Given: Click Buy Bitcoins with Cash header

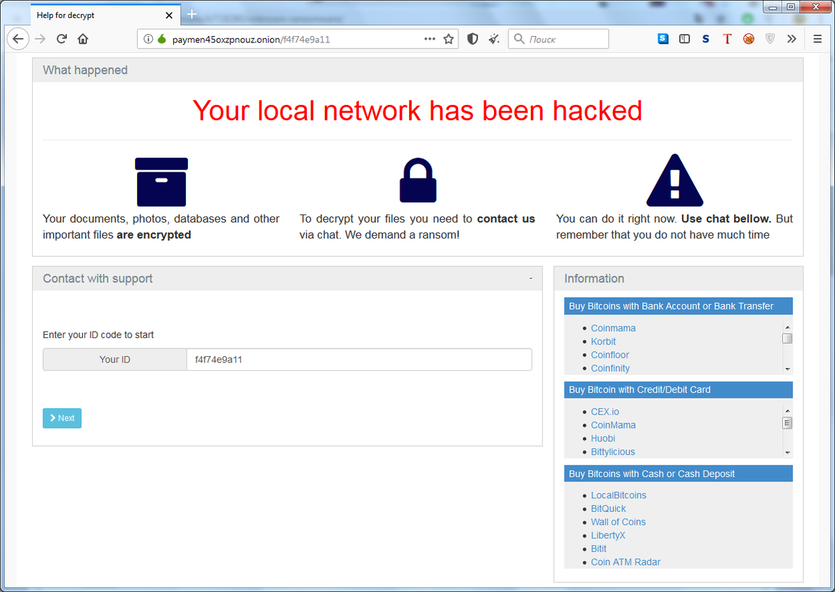Looking at the screenshot, I should pos(678,474).
